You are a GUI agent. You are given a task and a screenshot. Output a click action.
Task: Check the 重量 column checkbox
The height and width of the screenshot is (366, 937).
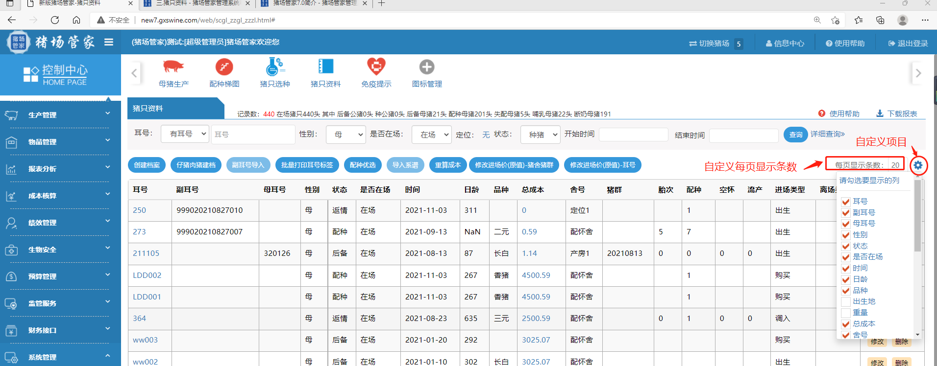[x=845, y=313]
